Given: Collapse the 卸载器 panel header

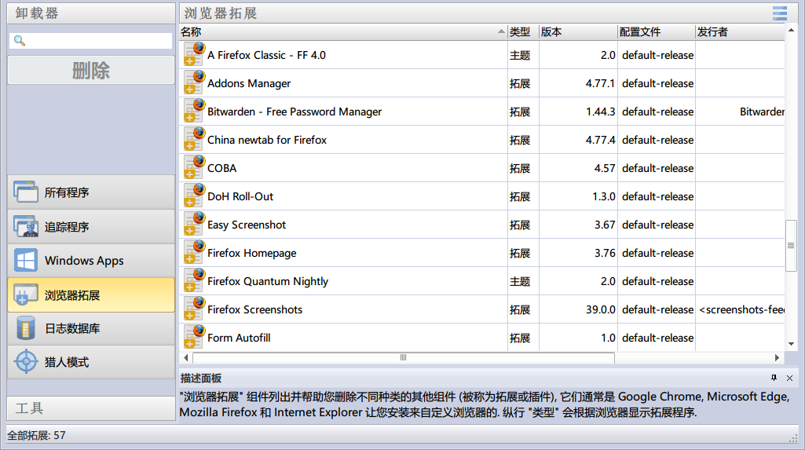Looking at the screenshot, I should coord(91,13).
